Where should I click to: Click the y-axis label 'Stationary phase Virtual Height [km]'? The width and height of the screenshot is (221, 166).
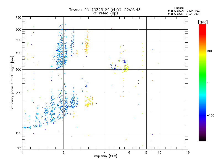tap(12, 83)
